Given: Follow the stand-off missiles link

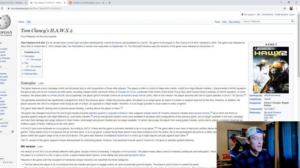Looking at the screenshot, I should click(160, 113).
